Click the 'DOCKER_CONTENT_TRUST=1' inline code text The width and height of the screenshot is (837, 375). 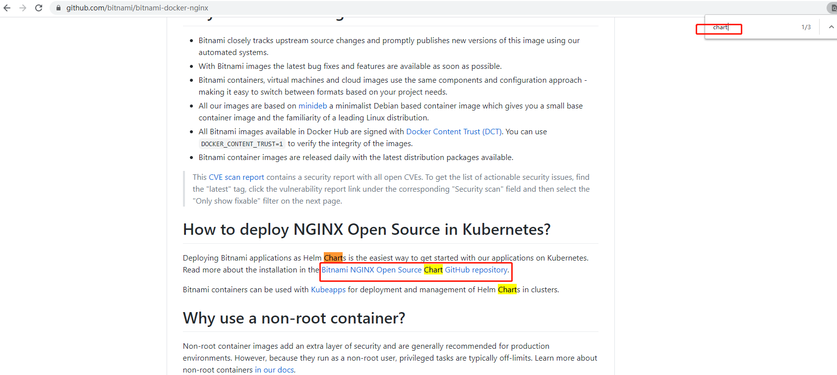coord(242,144)
